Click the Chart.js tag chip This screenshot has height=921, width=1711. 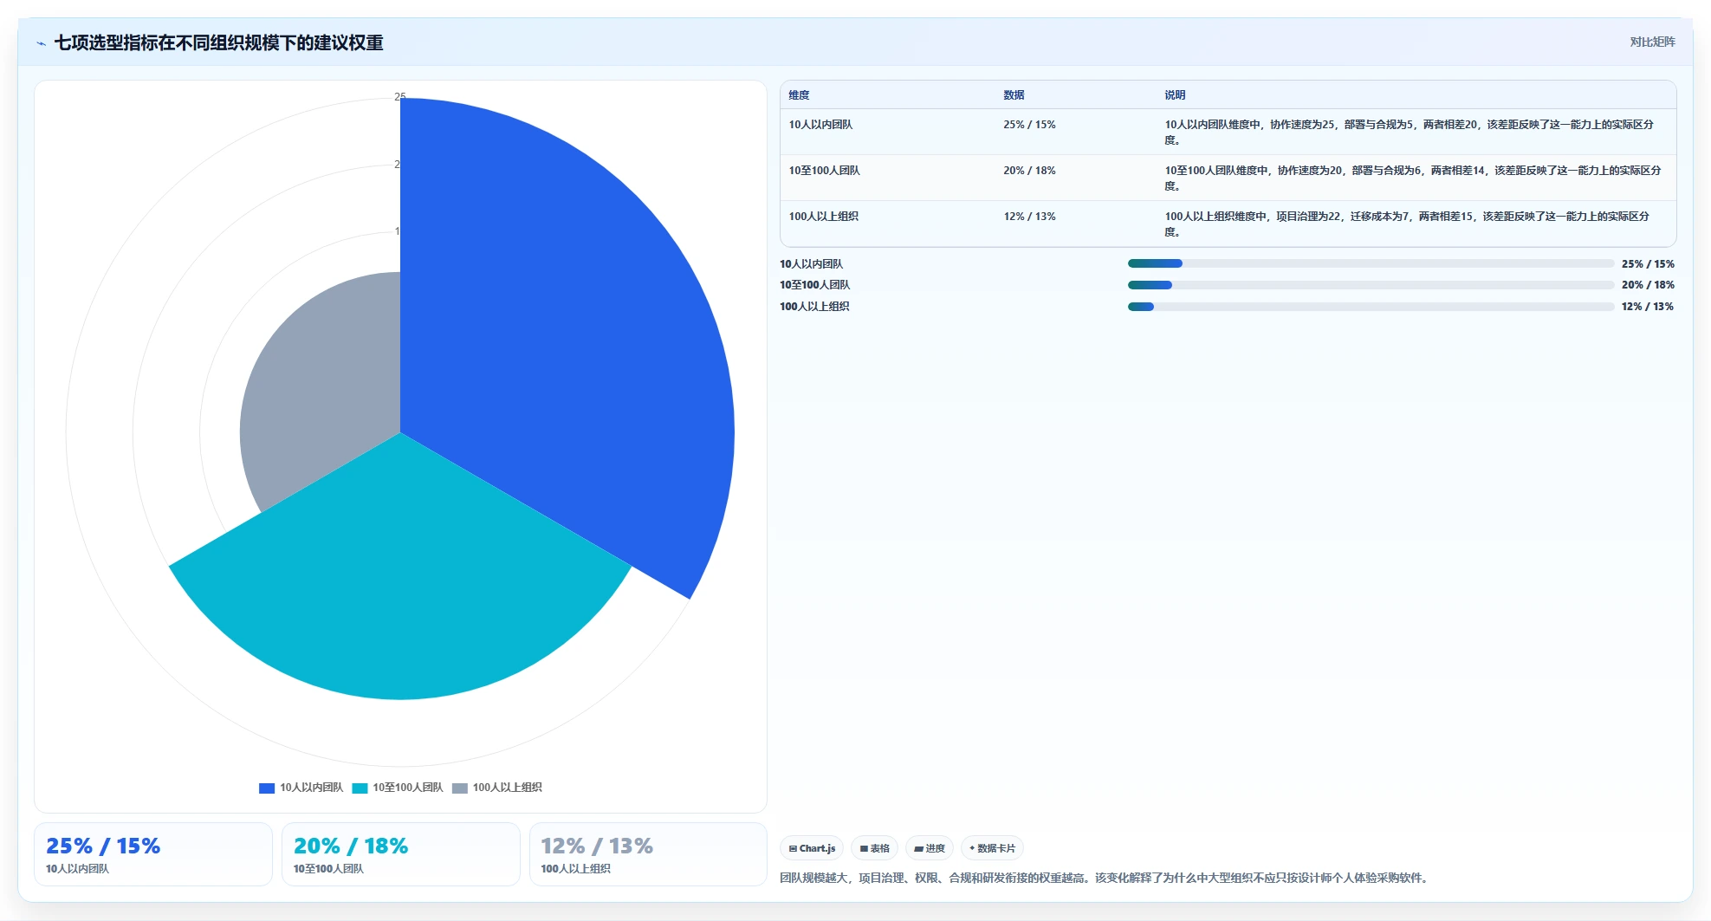click(812, 848)
